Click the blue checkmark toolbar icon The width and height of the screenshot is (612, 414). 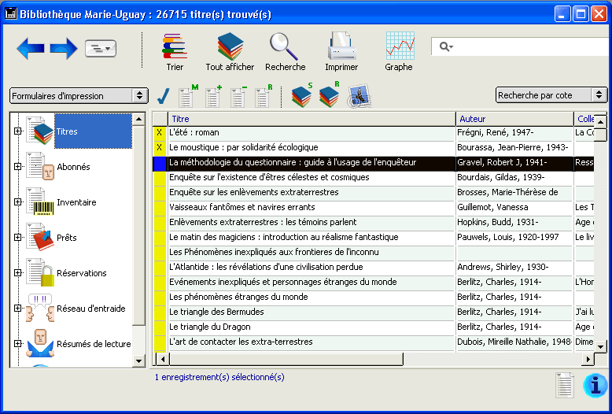(x=164, y=96)
